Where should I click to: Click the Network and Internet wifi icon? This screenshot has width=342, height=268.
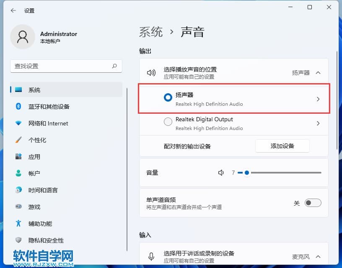18,123
